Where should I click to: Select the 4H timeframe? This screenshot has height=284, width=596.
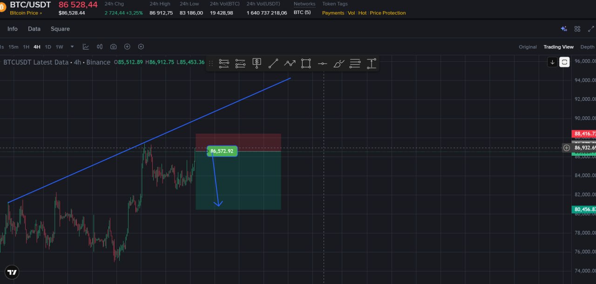coord(37,47)
